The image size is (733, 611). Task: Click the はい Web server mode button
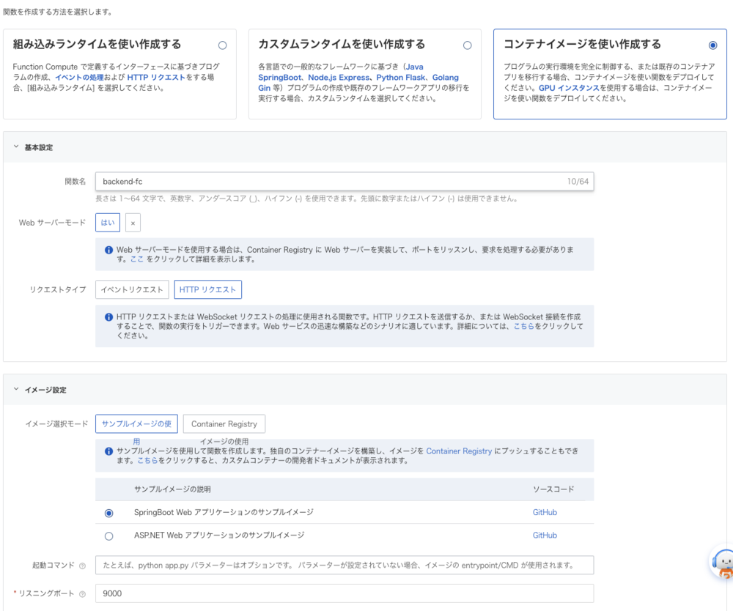[107, 223]
